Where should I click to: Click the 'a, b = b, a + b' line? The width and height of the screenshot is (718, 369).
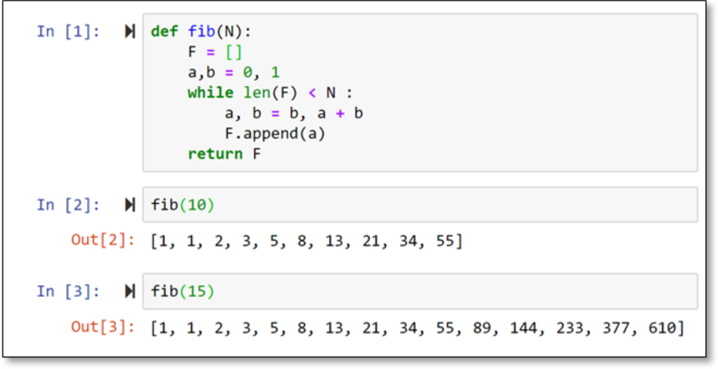[293, 113]
